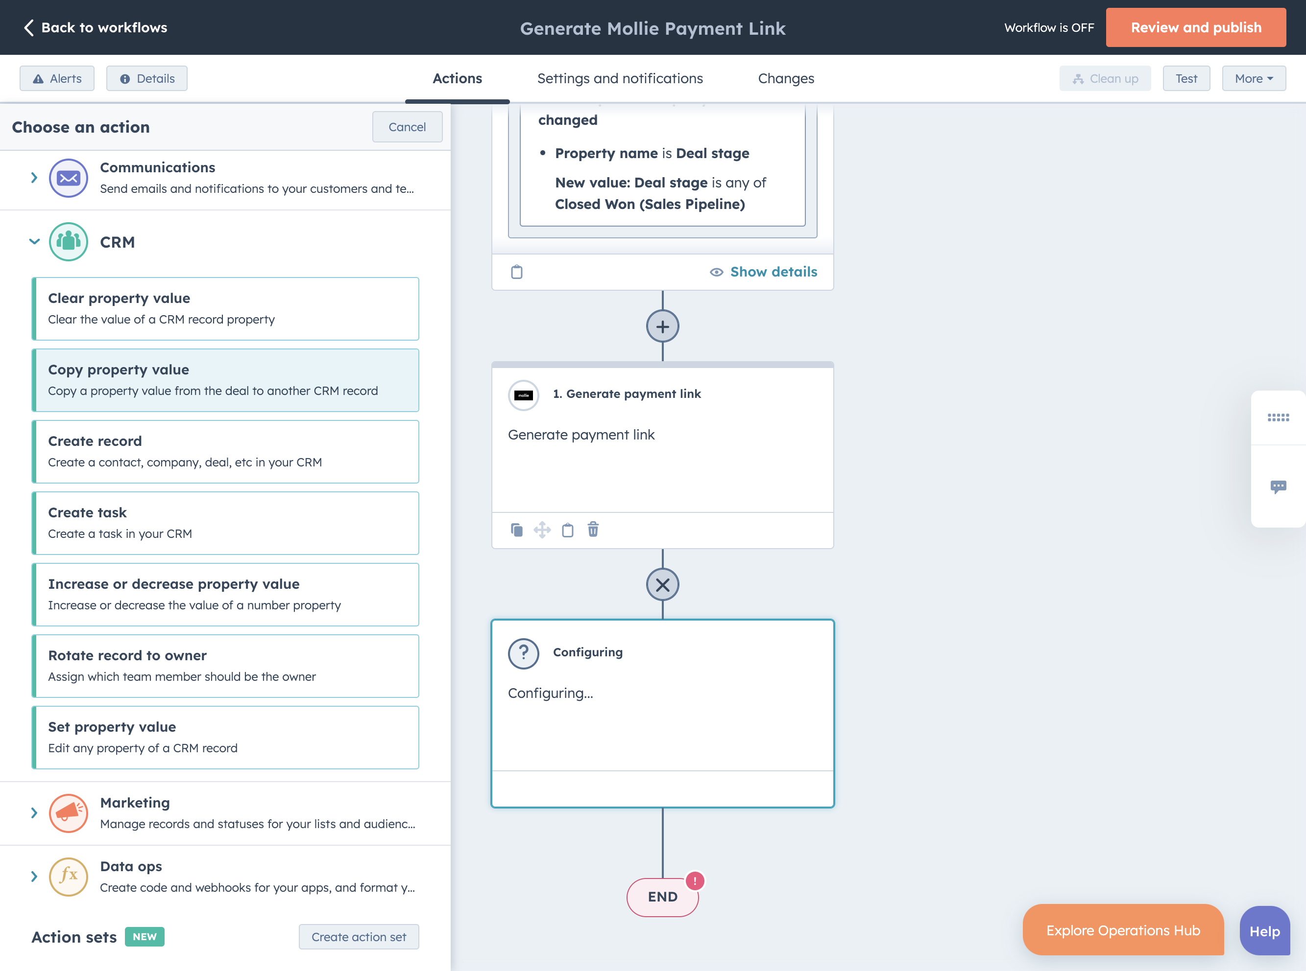Click the plus button to add action
This screenshot has height=971, width=1306.
point(662,327)
